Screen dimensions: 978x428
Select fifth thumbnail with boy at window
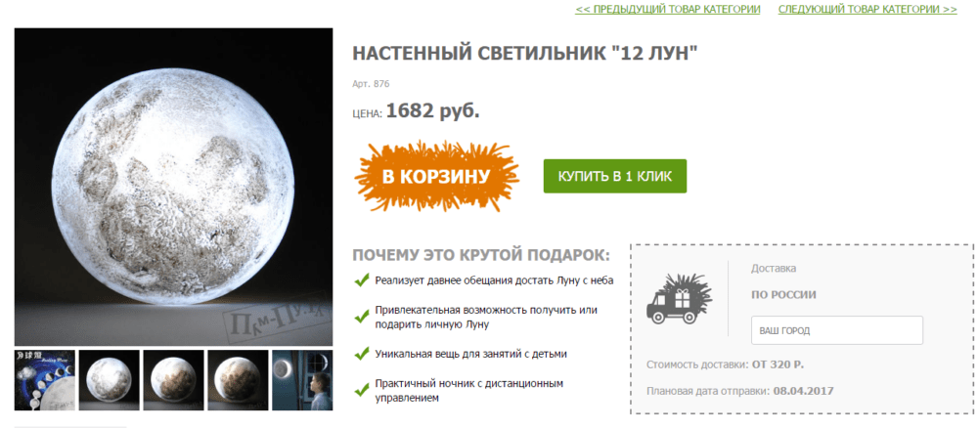pyautogui.click(x=302, y=380)
